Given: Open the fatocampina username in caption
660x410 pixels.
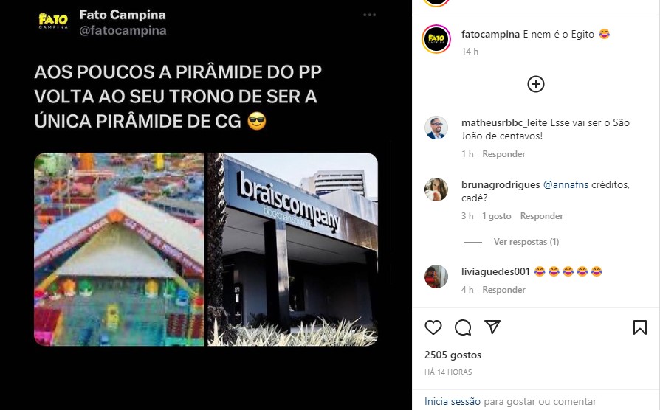Looking at the screenshot, I should coord(490,34).
